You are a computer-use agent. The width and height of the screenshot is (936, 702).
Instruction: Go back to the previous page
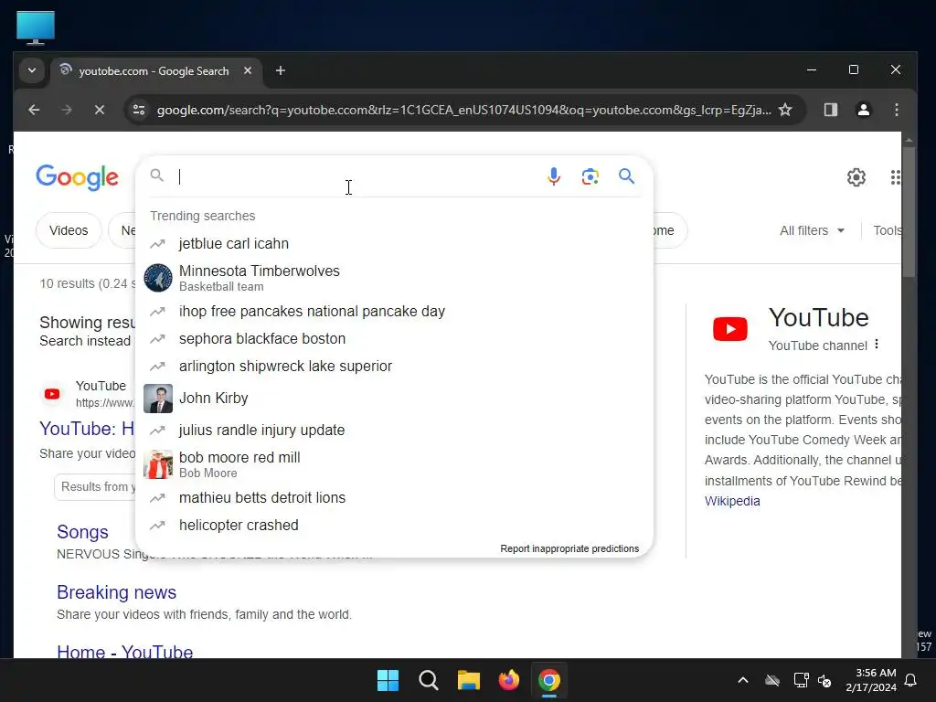tap(34, 110)
